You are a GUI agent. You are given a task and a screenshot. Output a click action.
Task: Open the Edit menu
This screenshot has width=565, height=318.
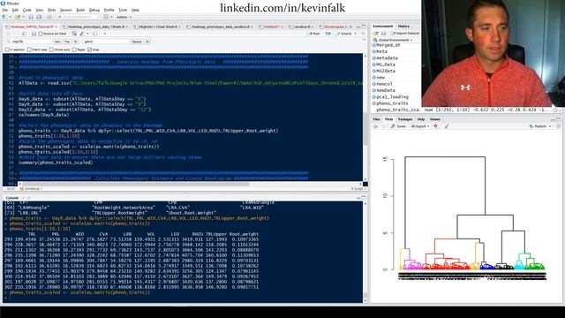[15, 10]
